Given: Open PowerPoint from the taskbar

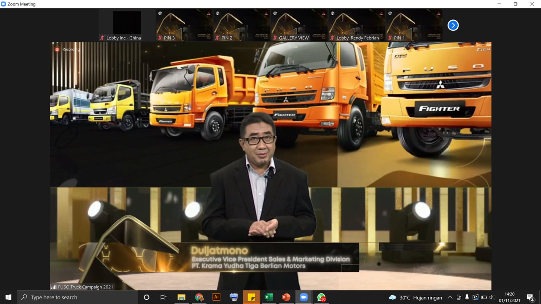Looking at the screenshot, I should pos(286,297).
